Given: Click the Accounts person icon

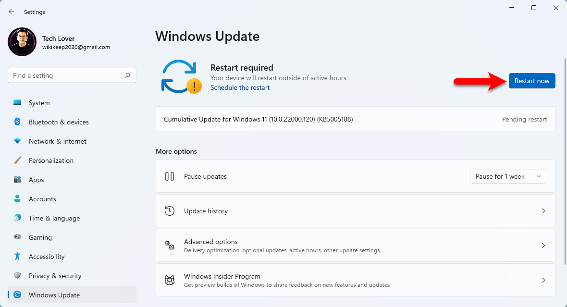Looking at the screenshot, I should click(x=17, y=198).
